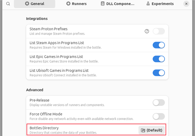Close the preferences window
Image resolution: width=195 pixels, height=136 pixels.
tap(186, 4)
